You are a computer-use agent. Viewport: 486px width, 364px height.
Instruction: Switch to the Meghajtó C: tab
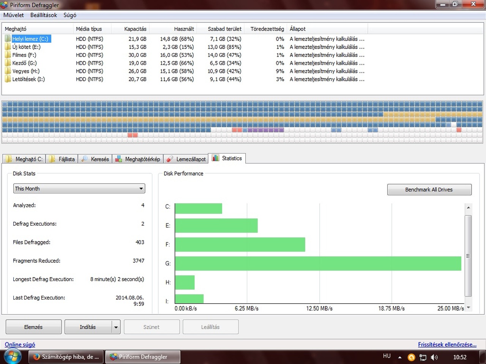[x=24, y=159]
